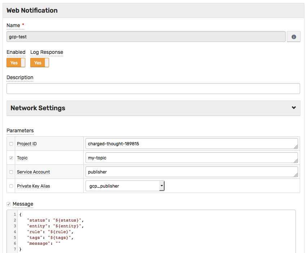
Task: Click the Service Account field resize handle
Action: (296, 175)
